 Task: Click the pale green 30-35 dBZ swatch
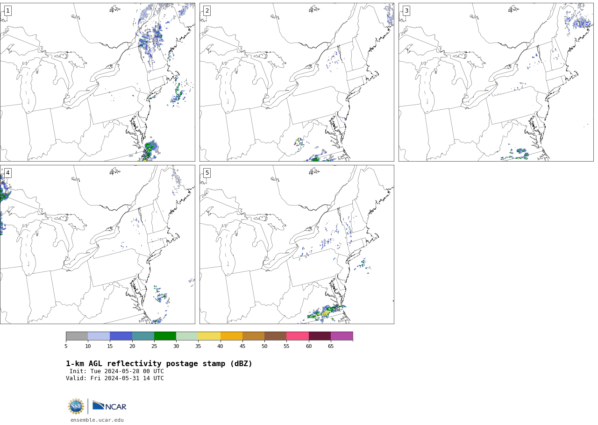pos(187,336)
